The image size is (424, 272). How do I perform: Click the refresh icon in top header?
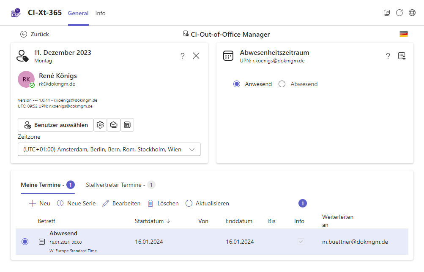tap(399, 13)
